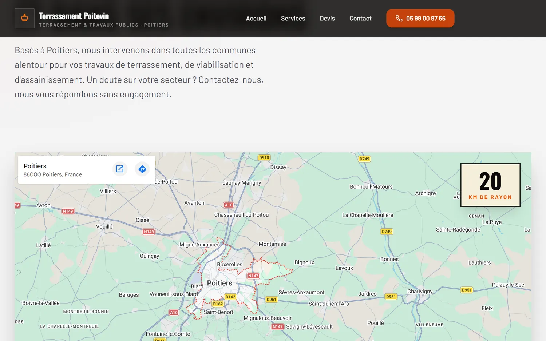
Task: Go to the Accueil menu item
Action: tap(256, 18)
